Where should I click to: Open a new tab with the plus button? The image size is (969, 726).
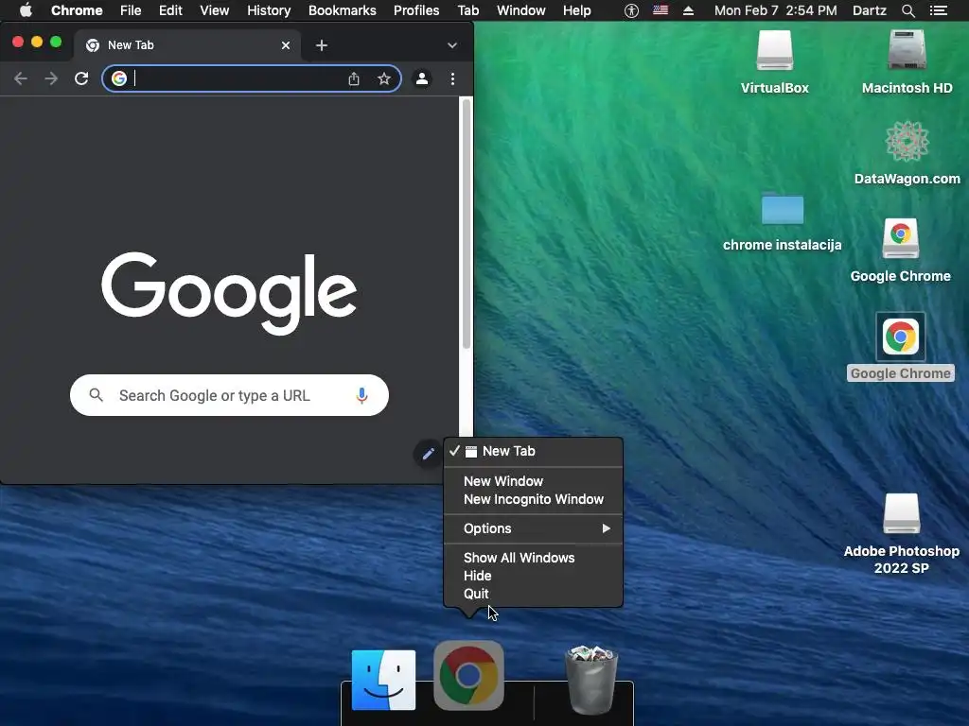click(322, 45)
